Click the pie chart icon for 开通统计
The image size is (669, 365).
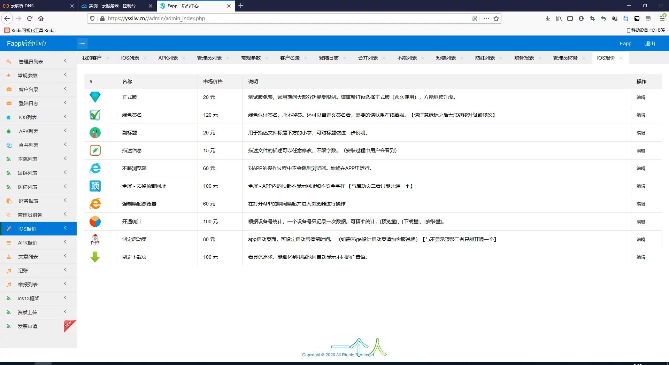tap(95, 222)
